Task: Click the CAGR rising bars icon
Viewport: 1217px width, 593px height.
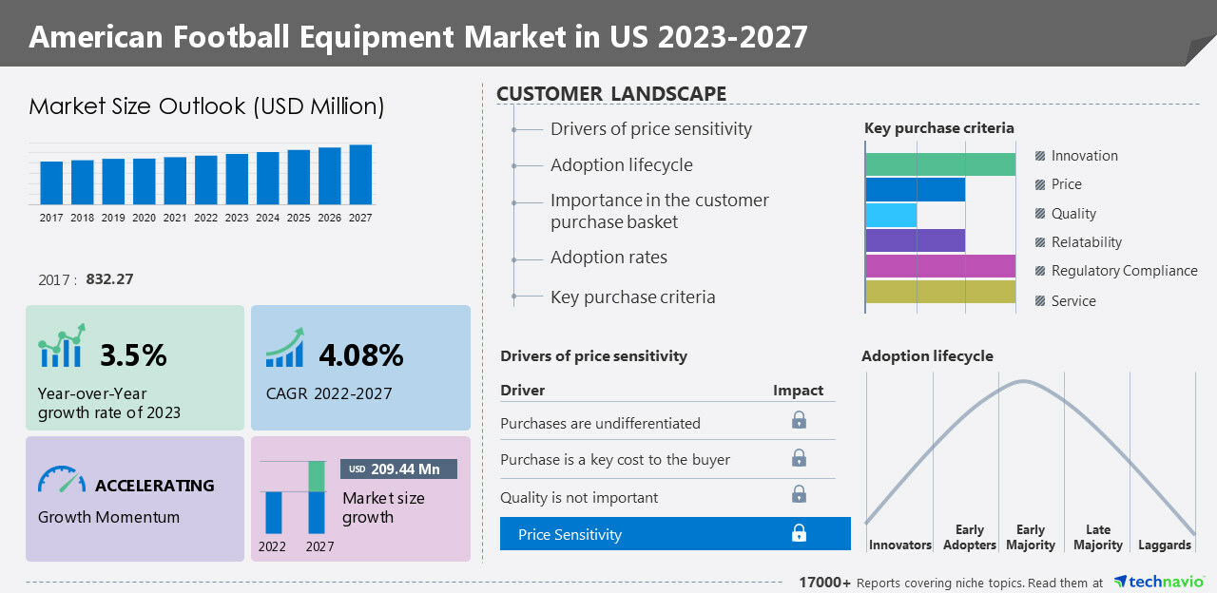Action: 284,348
